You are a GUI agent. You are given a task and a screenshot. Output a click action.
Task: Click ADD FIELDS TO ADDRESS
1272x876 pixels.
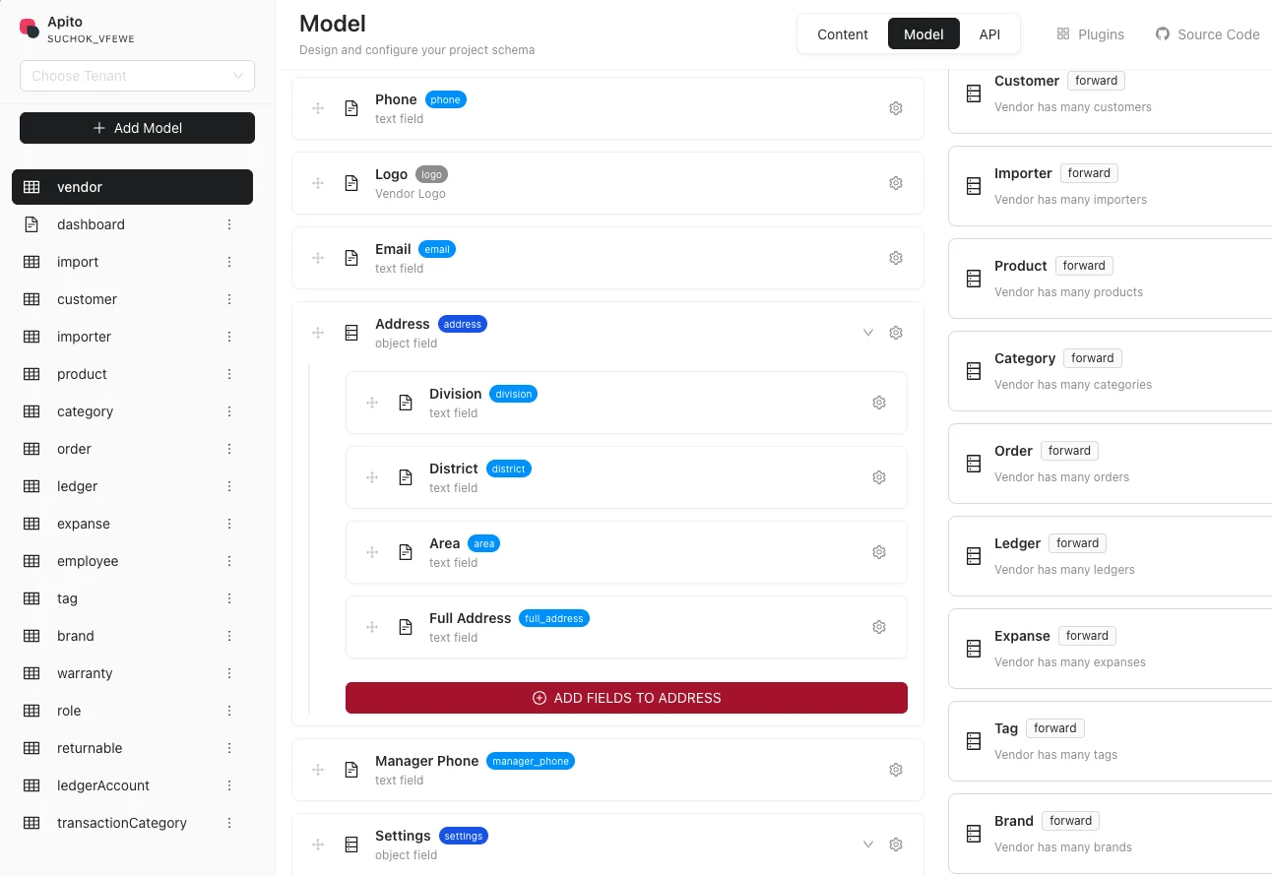coord(626,697)
